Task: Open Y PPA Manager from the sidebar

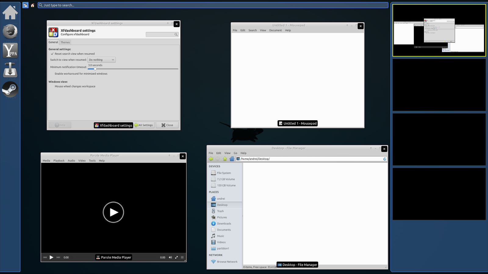Action: [x=10, y=51]
